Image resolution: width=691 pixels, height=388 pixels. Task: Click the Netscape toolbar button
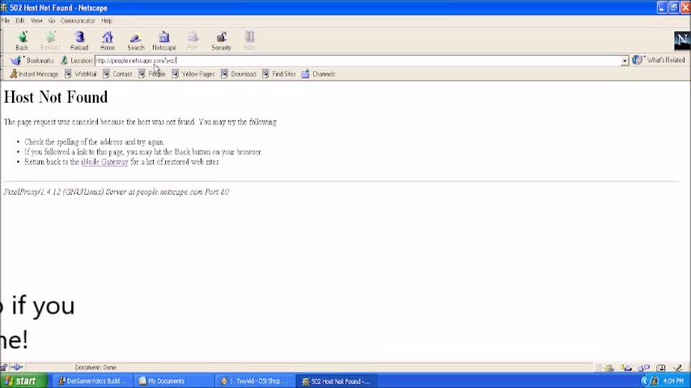click(164, 41)
